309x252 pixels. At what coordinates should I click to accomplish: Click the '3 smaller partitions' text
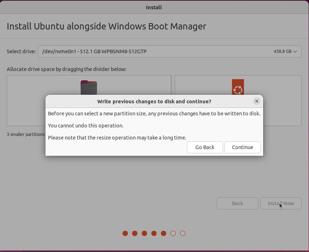pyautogui.click(x=26, y=135)
